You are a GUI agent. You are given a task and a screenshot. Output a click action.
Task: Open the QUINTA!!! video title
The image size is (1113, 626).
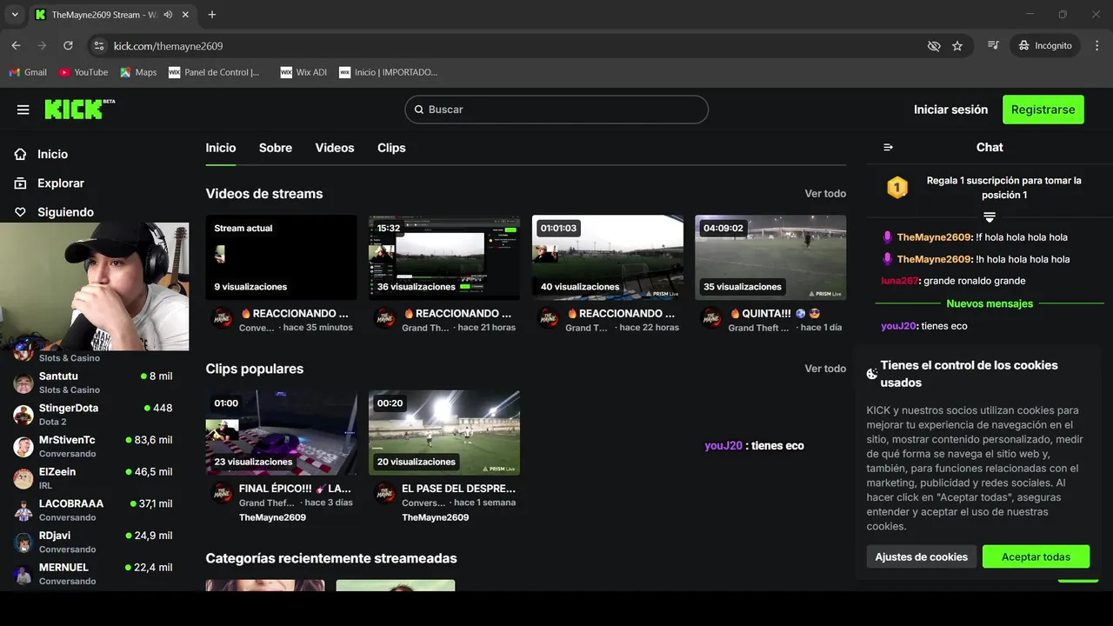click(775, 314)
